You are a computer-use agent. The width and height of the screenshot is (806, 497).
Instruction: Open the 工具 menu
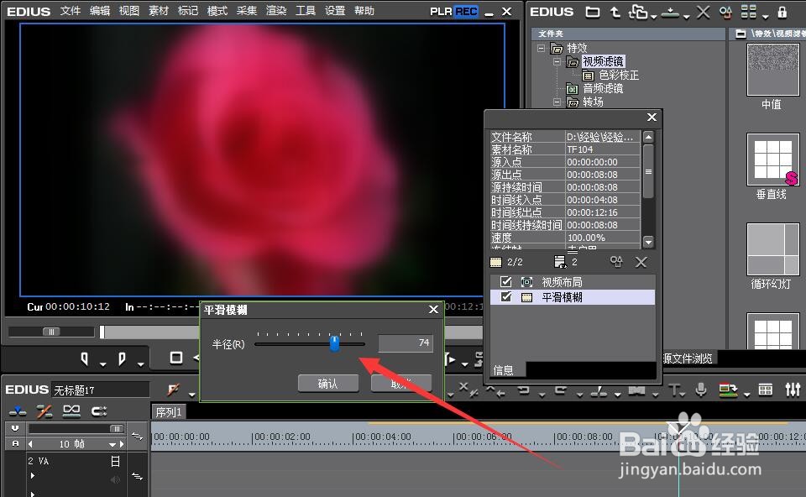point(306,11)
